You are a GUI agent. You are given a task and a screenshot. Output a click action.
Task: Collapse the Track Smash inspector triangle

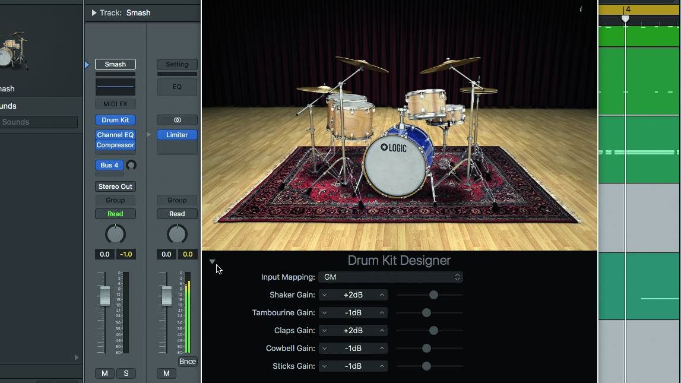tap(94, 13)
